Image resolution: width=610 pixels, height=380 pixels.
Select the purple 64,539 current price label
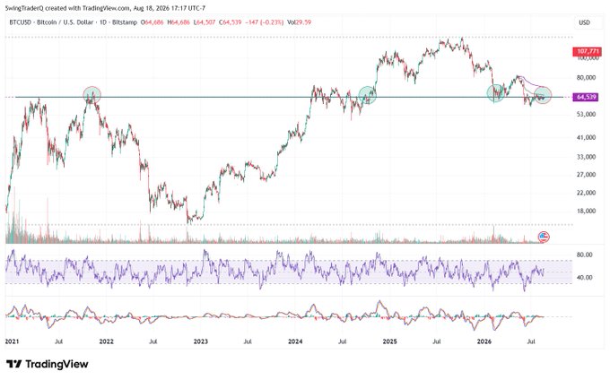[x=585, y=97]
